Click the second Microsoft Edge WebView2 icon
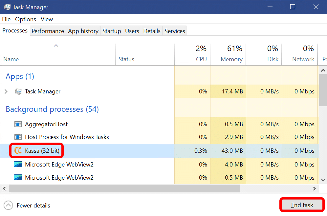The image size is (327, 216). pos(18,178)
